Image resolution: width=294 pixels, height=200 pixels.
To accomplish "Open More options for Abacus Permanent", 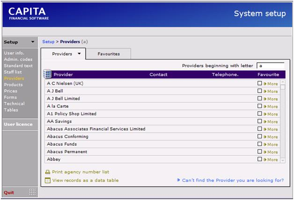I will pyautogui.click(x=271, y=152).
